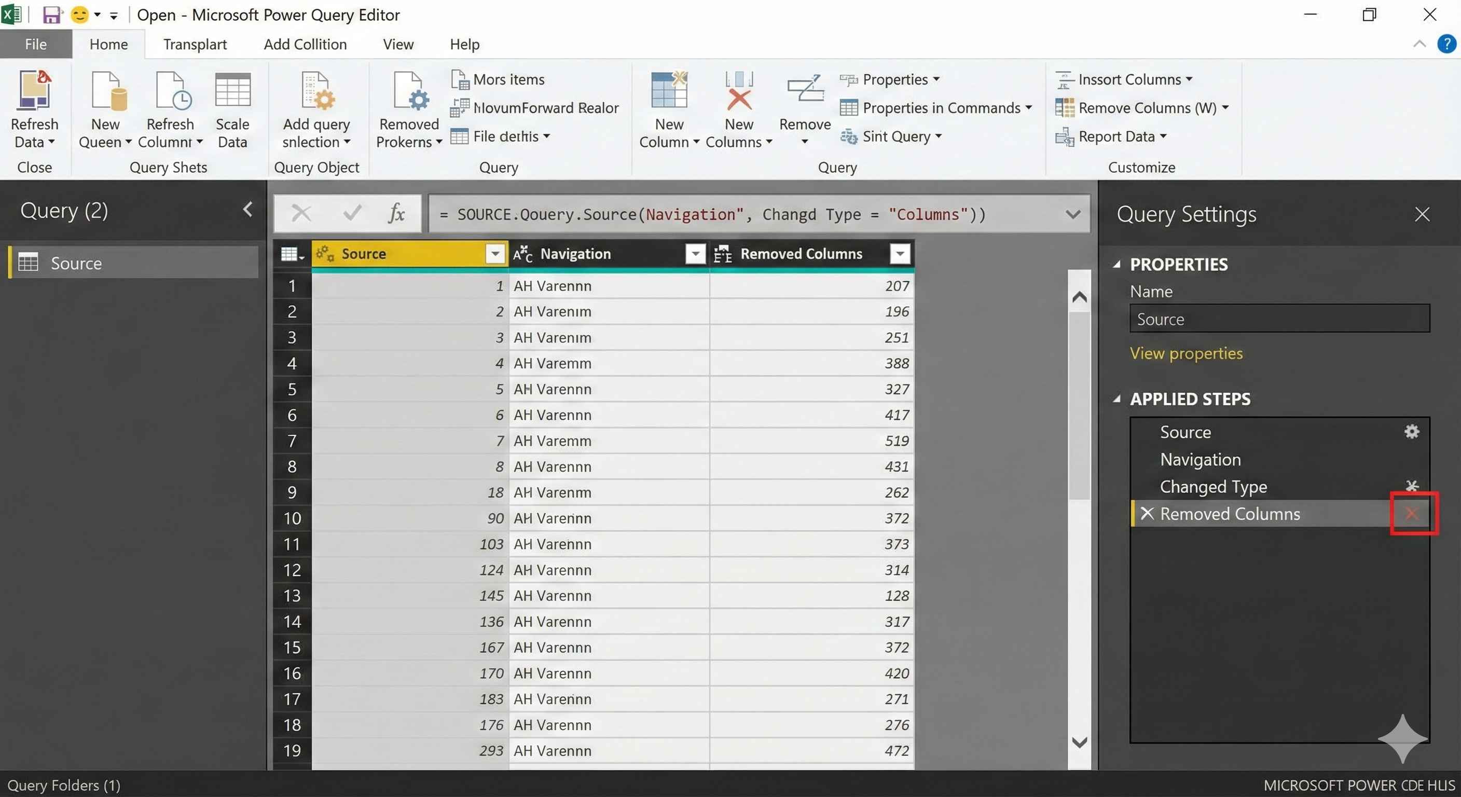
Task: Click the Removed Prokerns icon
Action: tap(409, 91)
